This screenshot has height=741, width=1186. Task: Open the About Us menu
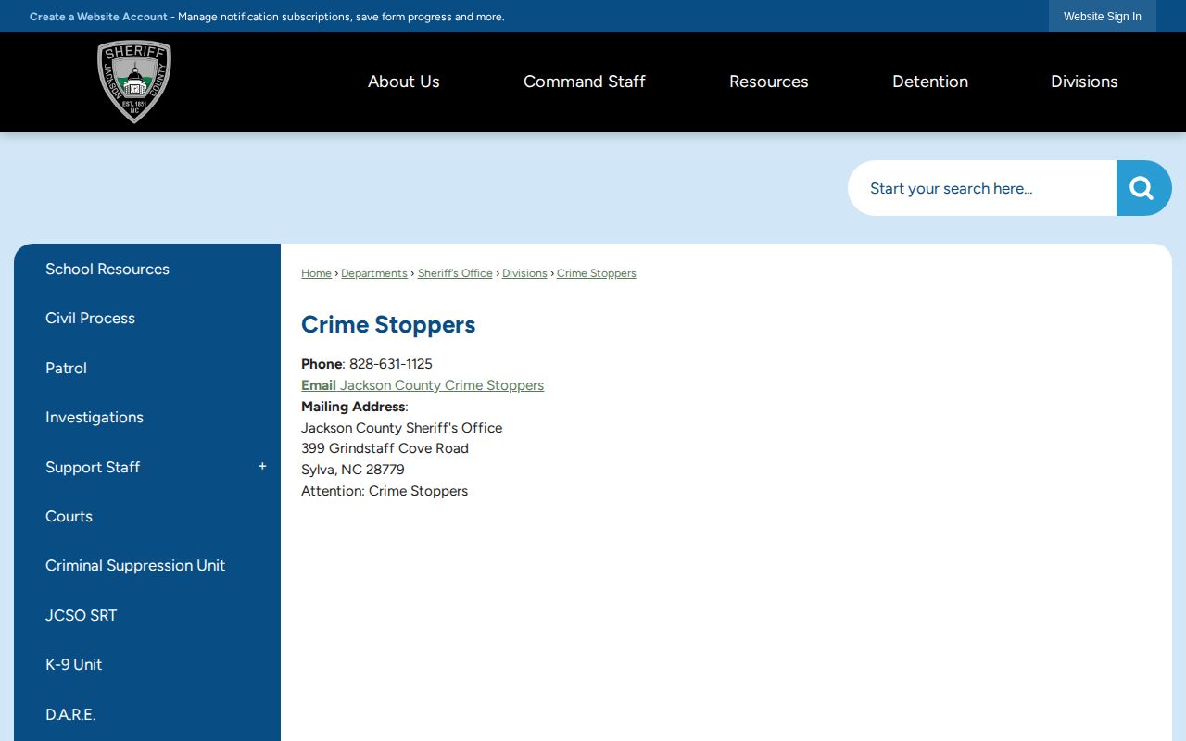[x=404, y=82]
